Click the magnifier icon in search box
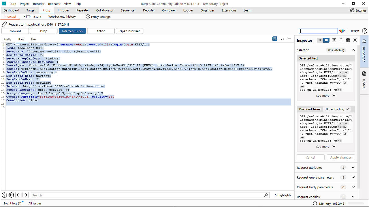The width and height of the screenshot is (369, 207). coord(266,195)
